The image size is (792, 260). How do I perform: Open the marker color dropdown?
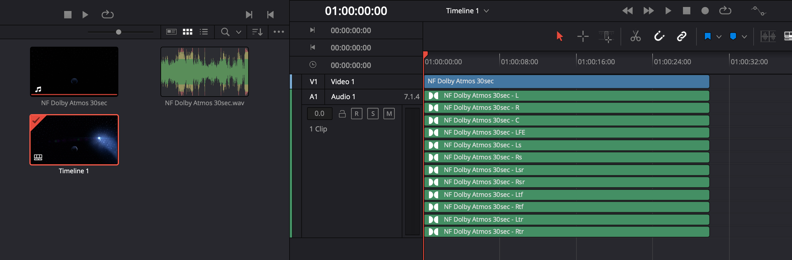(744, 37)
